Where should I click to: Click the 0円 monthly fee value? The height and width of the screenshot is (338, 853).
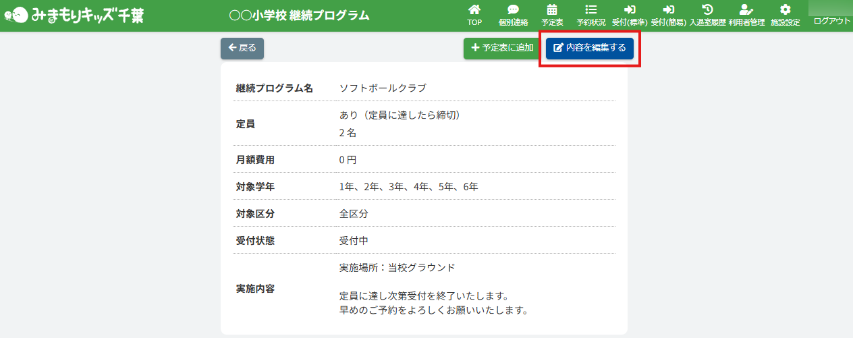pos(348,160)
